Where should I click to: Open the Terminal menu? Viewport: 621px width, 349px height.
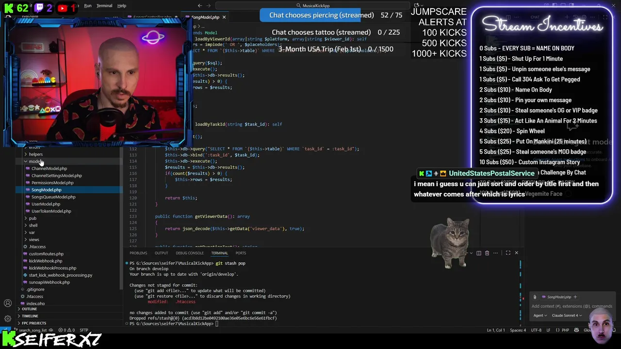[104, 6]
